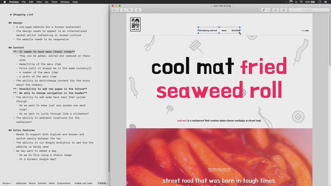Click the Rotate image icon

(276, 10)
